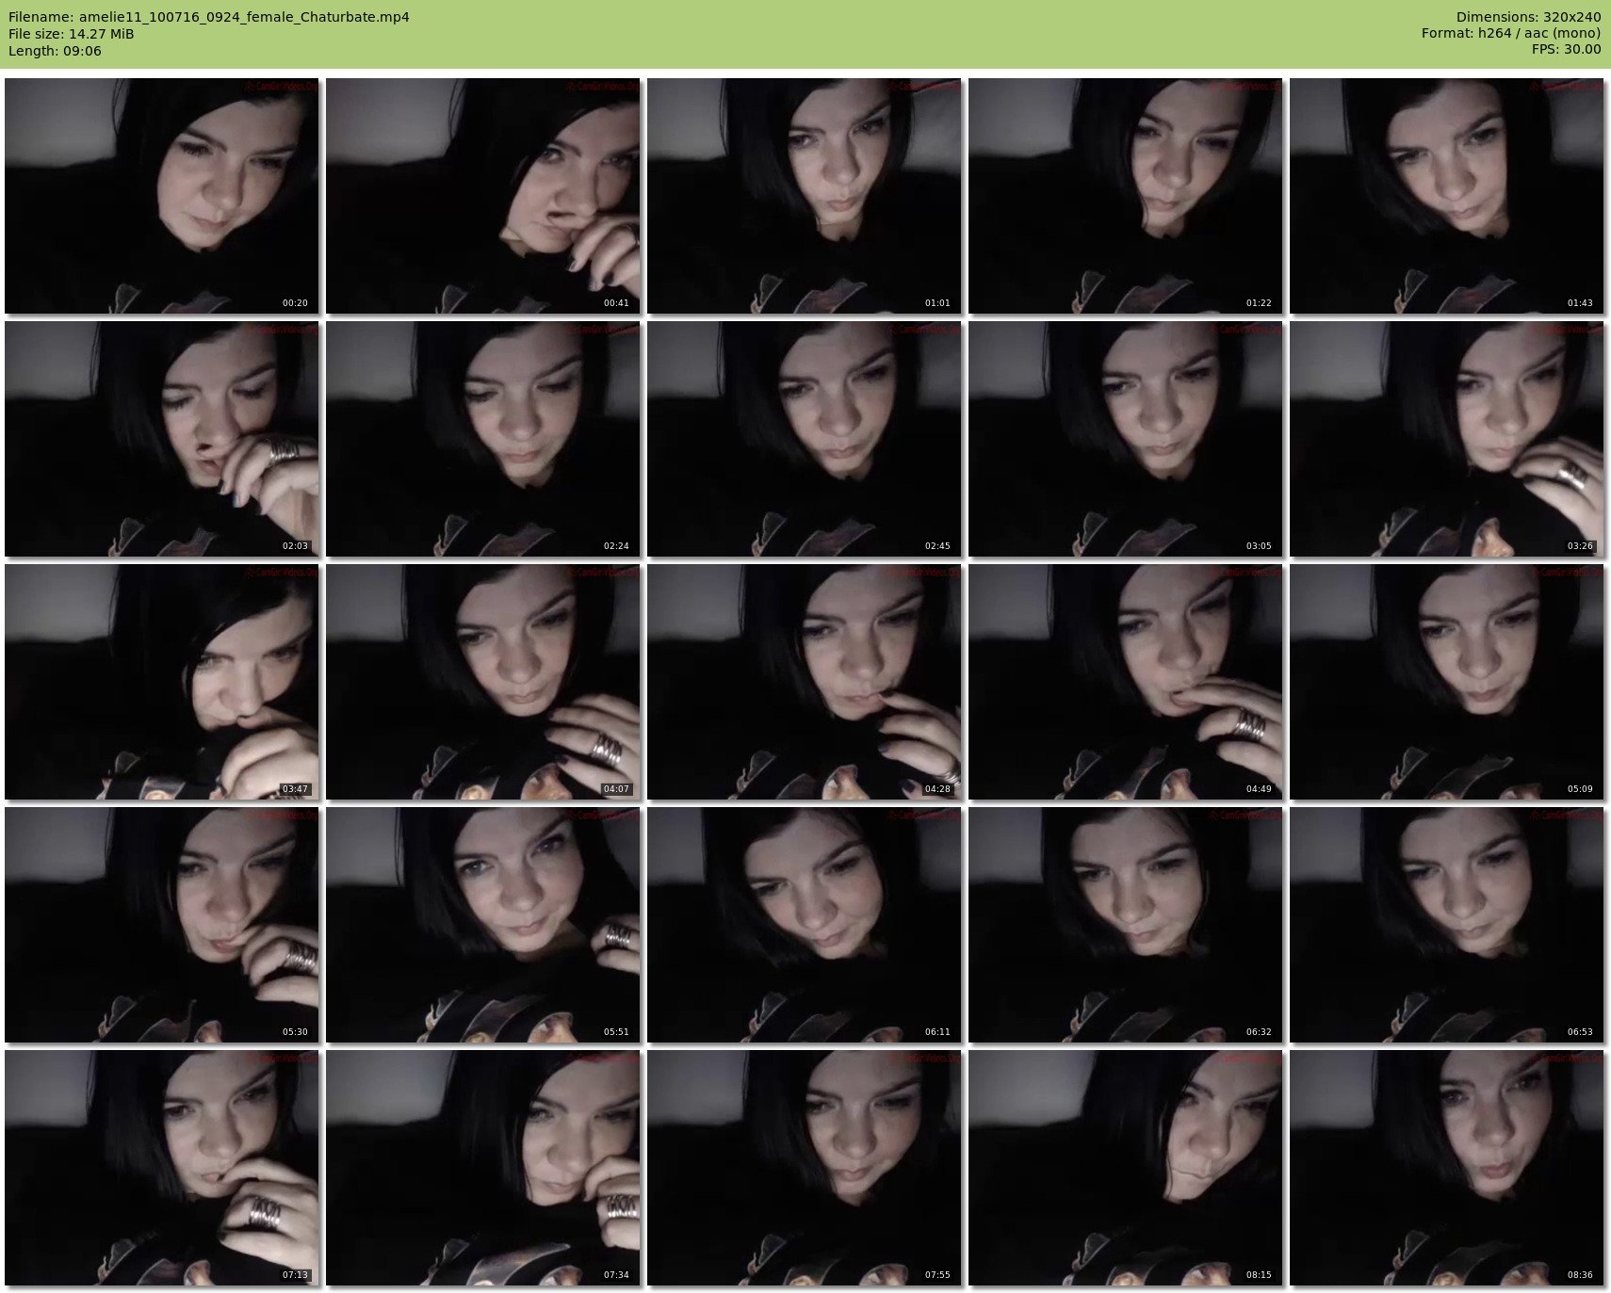
Task: Pick the thumbnail stamped 05:09
Action: [1446, 682]
